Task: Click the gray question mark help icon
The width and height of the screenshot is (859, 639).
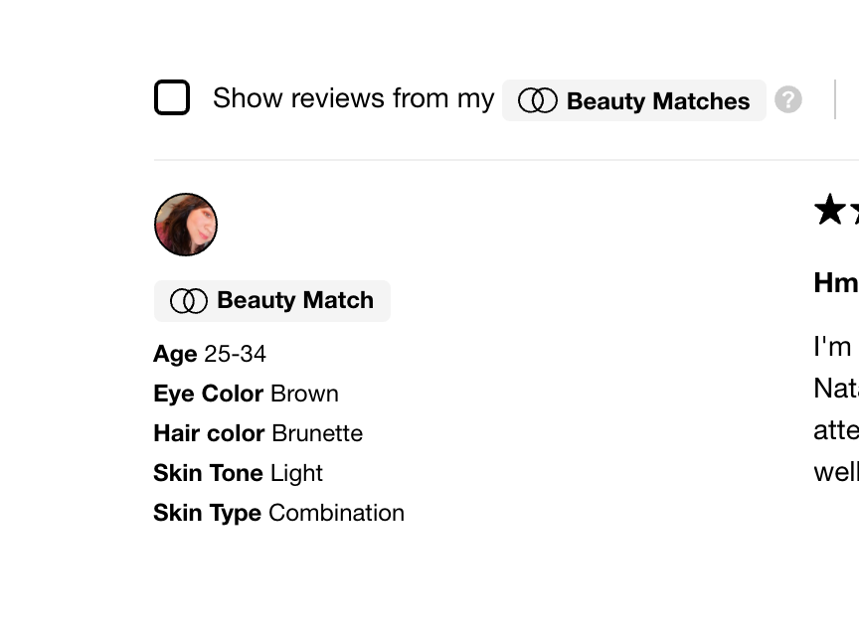Action: tap(788, 99)
